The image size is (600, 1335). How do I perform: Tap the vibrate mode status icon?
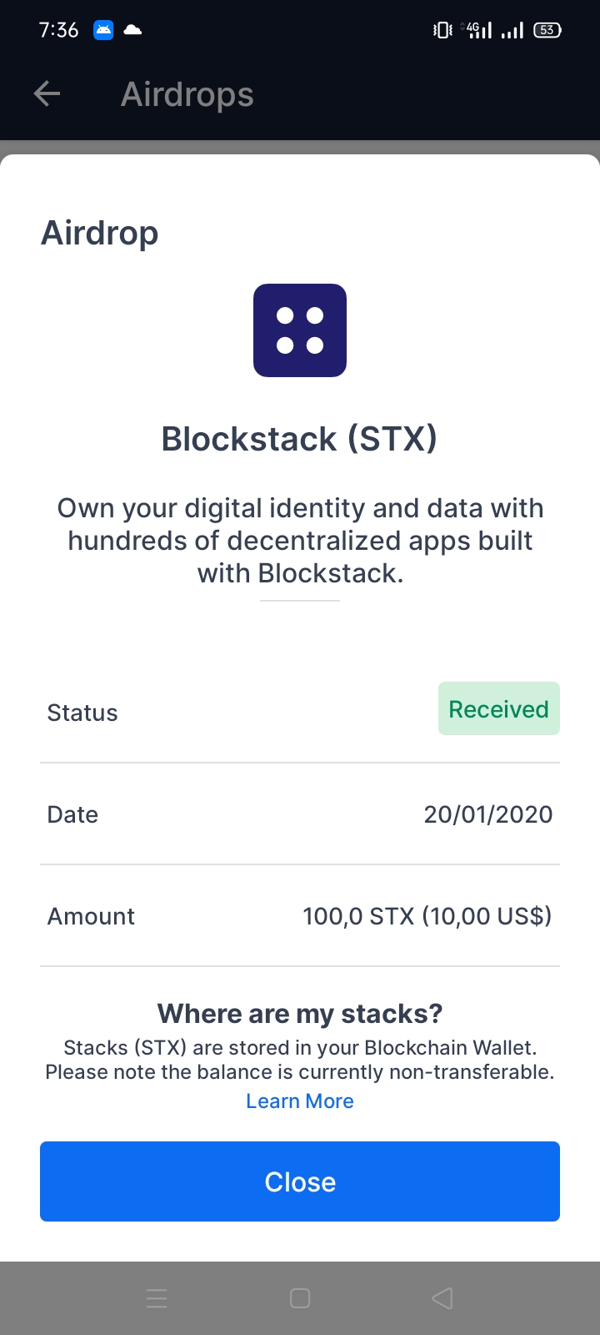pos(442,31)
